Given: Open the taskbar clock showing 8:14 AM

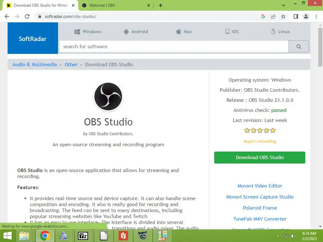Looking at the screenshot, I should (x=309, y=236).
